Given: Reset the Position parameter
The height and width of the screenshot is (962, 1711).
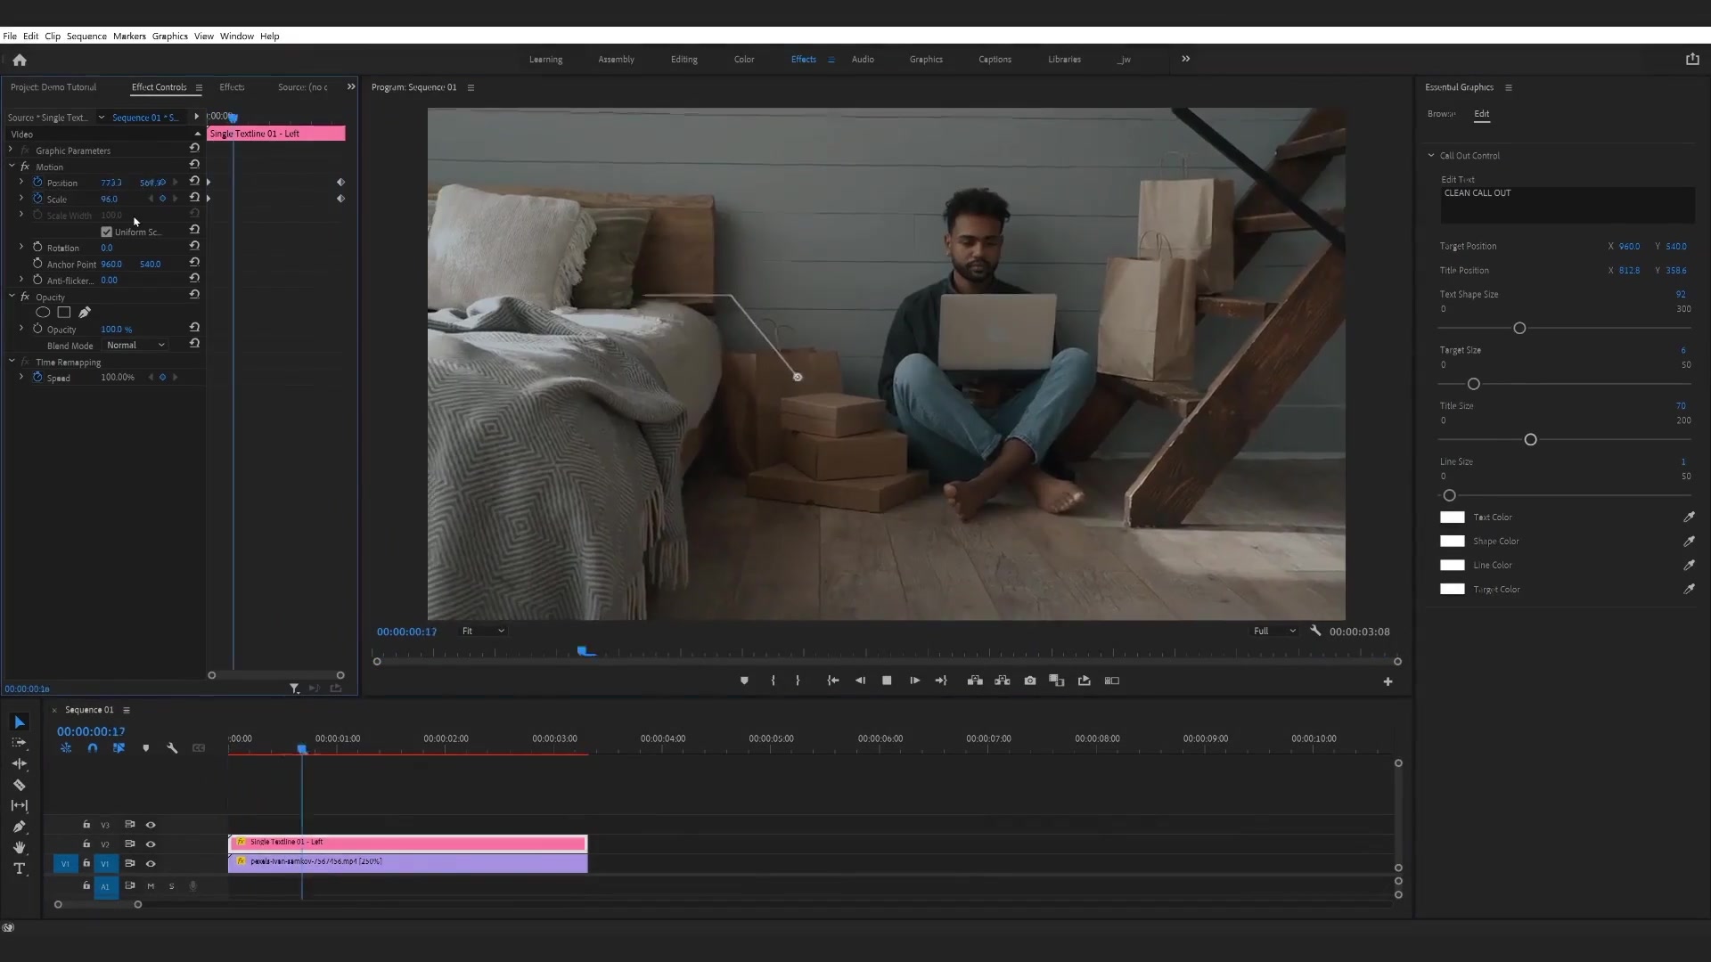Looking at the screenshot, I should [194, 182].
